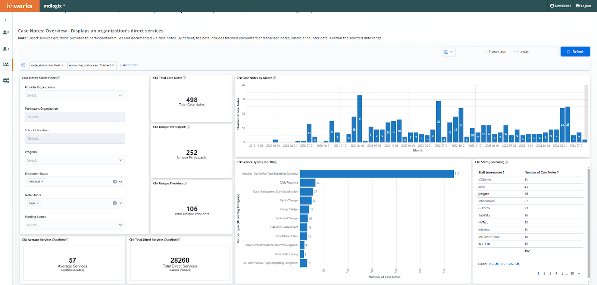Image resolution: width=597 pixels, height=285 pixels.
Task: Click the Logout link
Action: tap(584, 6)
